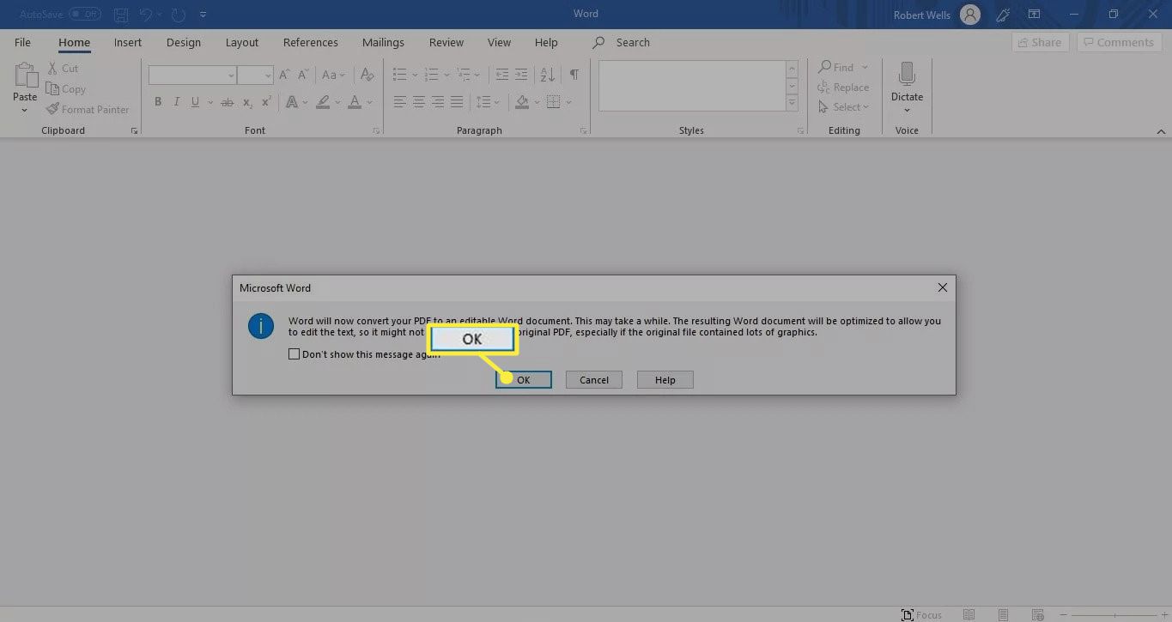Click Clear All Formatting icon
Image resolution: width=1172 pixels, height=622 pixels.
tap(367, 75)
